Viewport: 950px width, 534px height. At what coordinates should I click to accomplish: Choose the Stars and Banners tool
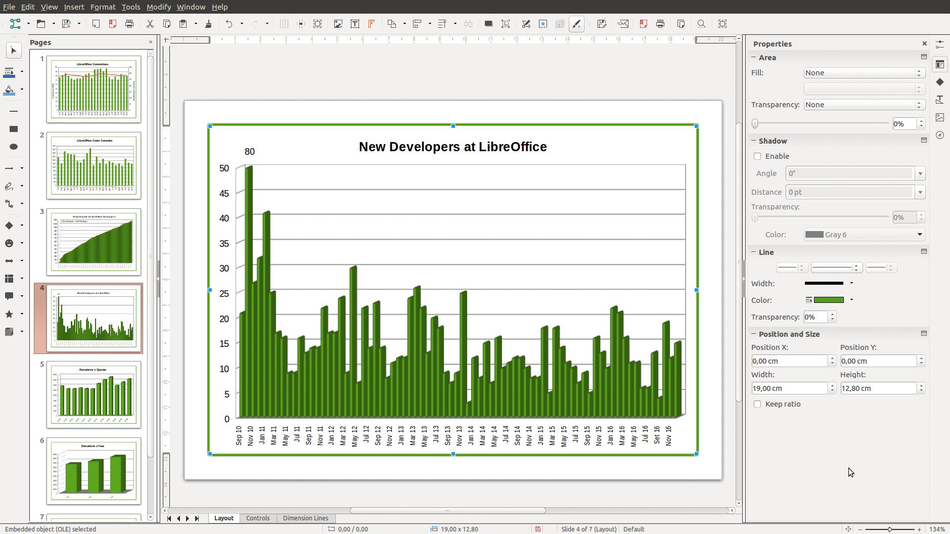pos(9,314)
